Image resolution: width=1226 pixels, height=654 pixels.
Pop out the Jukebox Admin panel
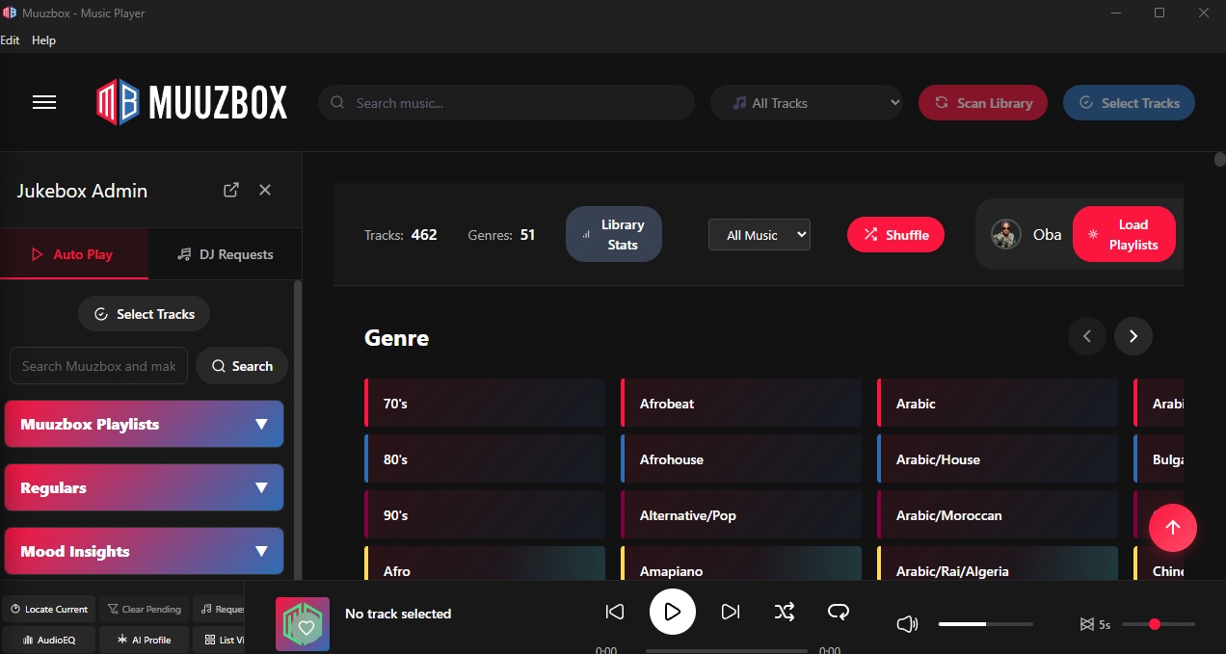(x=231, y=190)
